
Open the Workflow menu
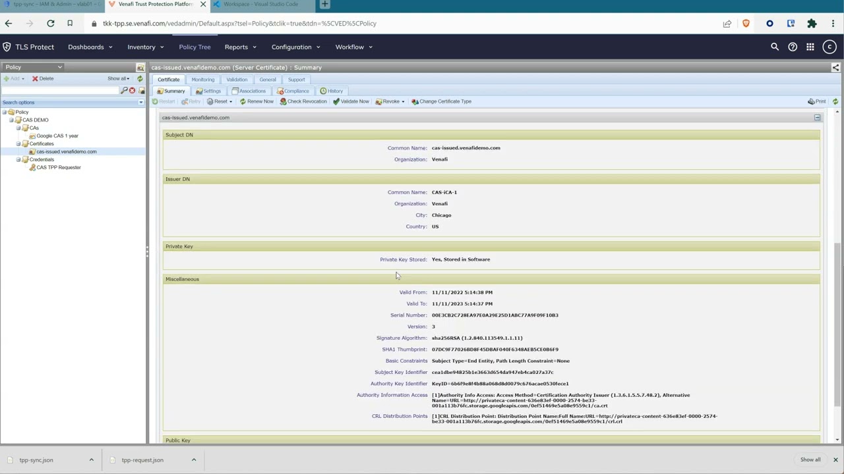pyautogui.click(x=353, y=47)
